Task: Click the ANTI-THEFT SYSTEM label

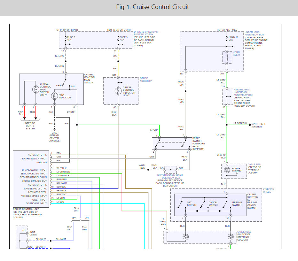Action: [259, 125]
